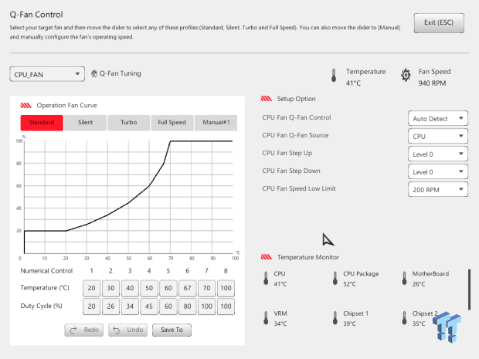This screenshot has height=359, width=479.
Task: Expand the CPU Fan Step Up dropdown
Action: point(438,154)
